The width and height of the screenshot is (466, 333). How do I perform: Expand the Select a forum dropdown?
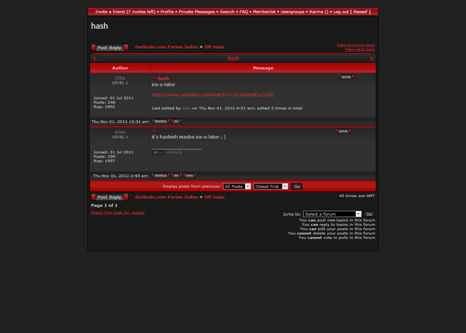click(332, 214)
